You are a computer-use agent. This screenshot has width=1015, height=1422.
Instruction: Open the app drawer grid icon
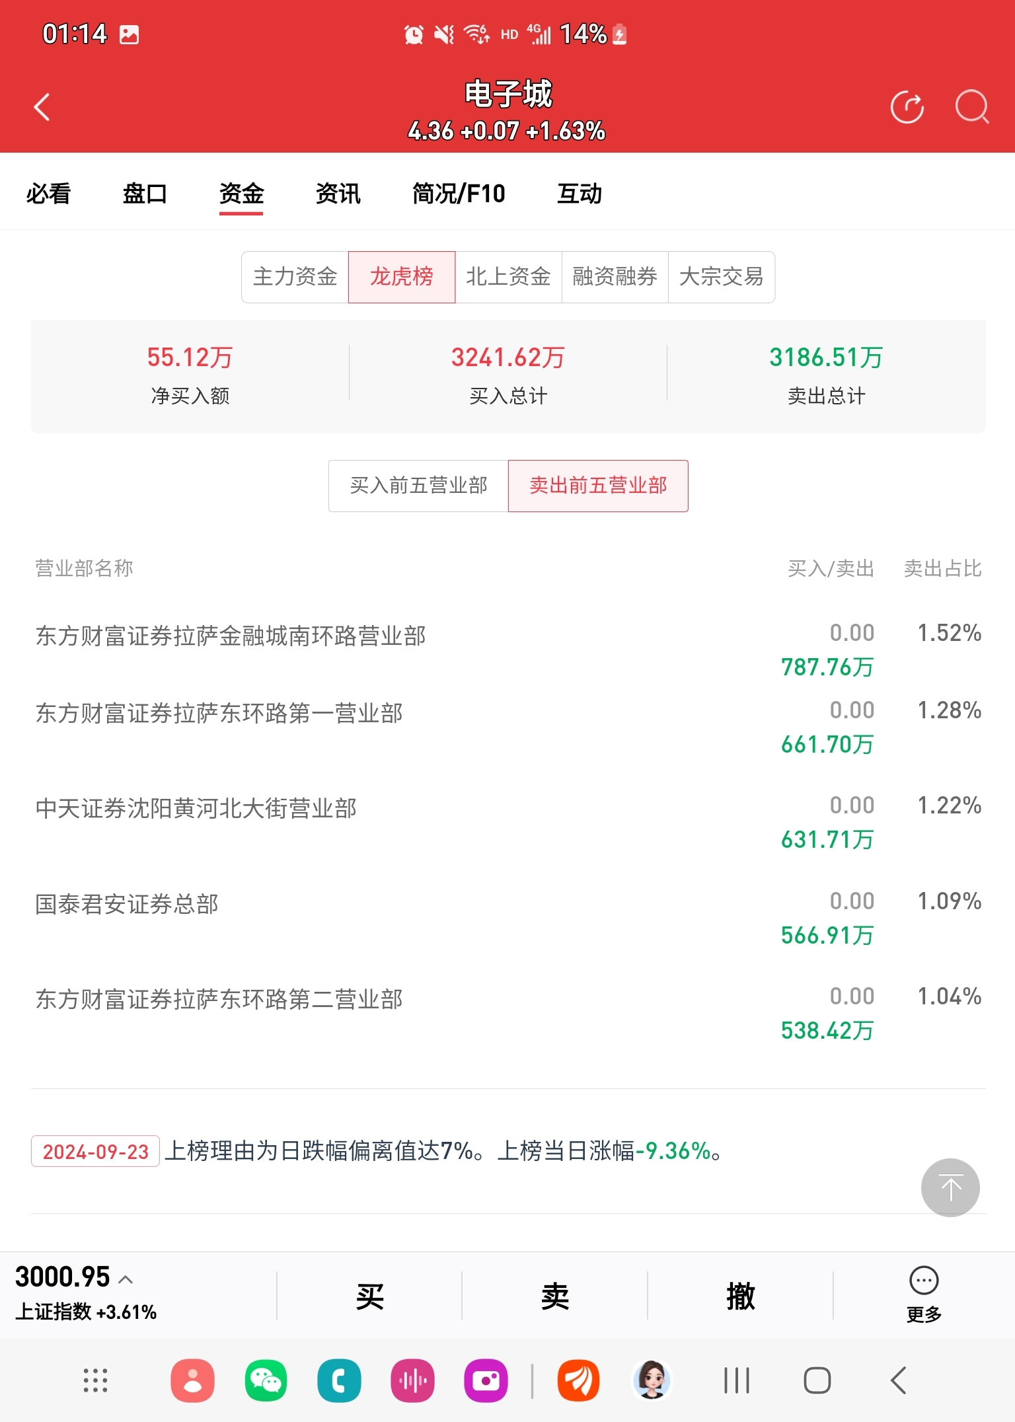95,1380
